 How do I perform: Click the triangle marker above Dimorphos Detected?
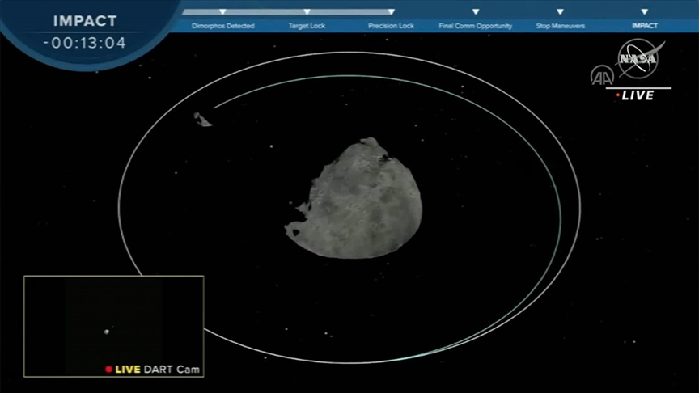(222, 12)
